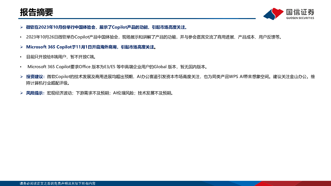Click the Microsoft 365 Copilot于11月1日开启海外商用 heading
331x186 pixels.
tap(91, 47)
